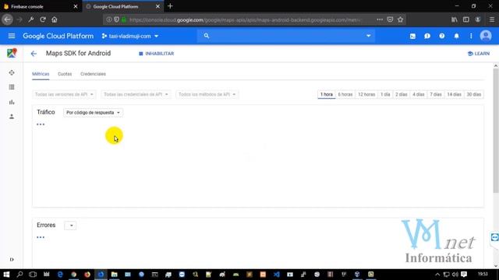
Task: Select the 30 días time range
Action: 474,95
